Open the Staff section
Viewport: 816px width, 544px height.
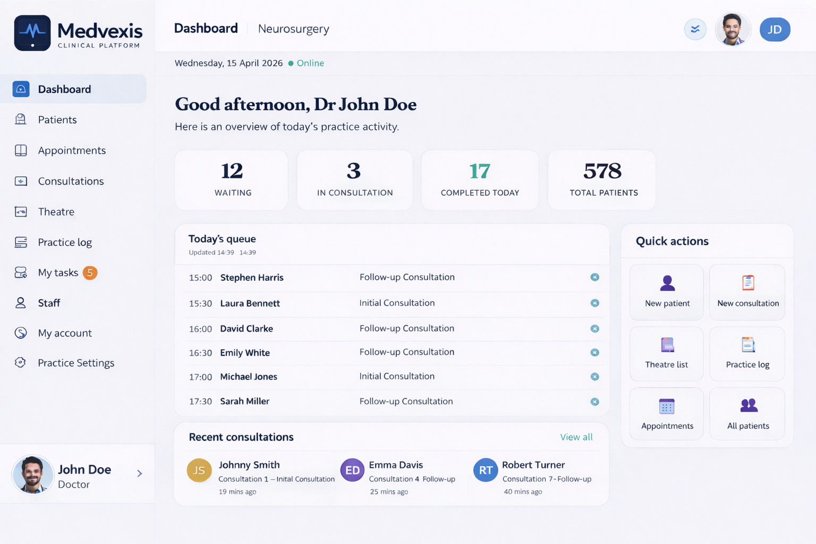coord(49,303)
